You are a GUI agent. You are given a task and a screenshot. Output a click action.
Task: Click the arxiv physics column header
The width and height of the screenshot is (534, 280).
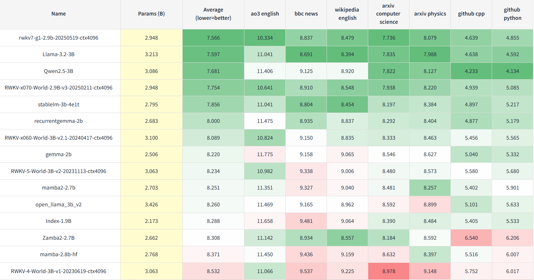click(430, 14)
